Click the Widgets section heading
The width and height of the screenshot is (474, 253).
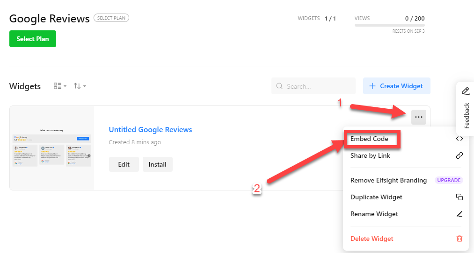point(25,86)
